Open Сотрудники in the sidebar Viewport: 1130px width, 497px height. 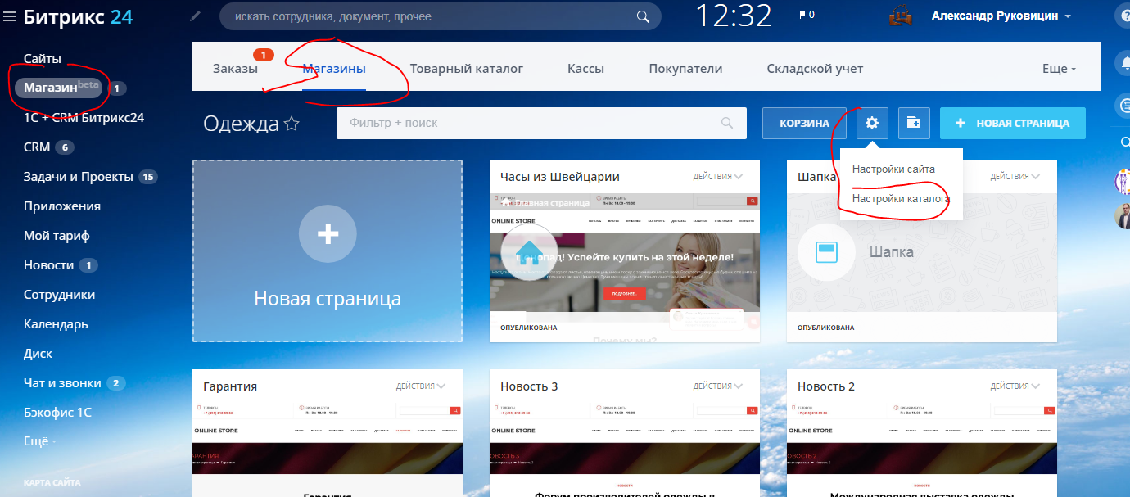[60, 295]
